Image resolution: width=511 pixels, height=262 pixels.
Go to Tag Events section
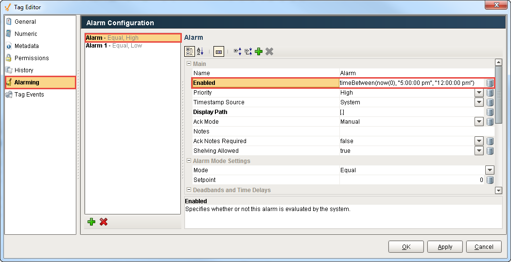pyautogui.click(x=29, y=95)
